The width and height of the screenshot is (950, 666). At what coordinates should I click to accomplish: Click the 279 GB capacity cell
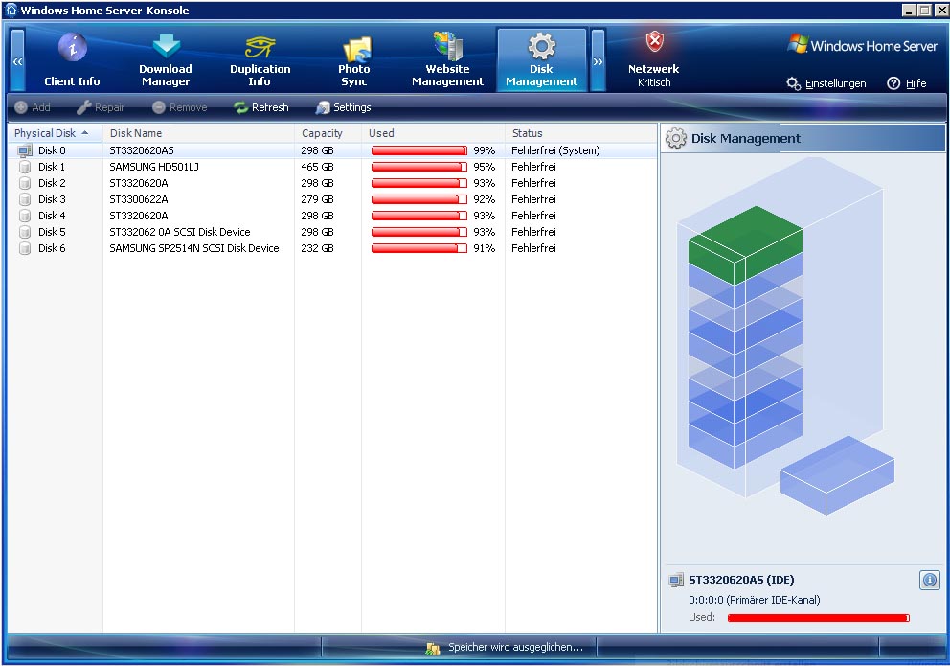(318, 199)
